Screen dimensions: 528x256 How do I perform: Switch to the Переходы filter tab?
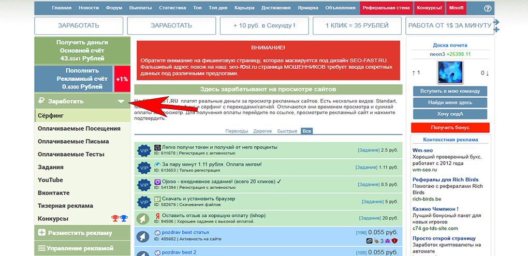pyautogui.click(x=237, y=131)
